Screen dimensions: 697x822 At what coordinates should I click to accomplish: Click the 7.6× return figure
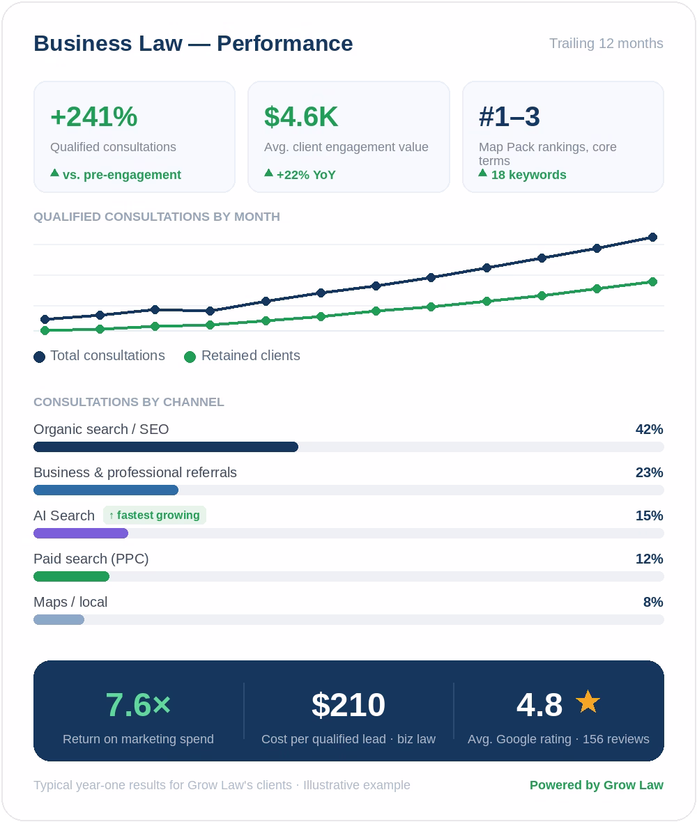139,704
